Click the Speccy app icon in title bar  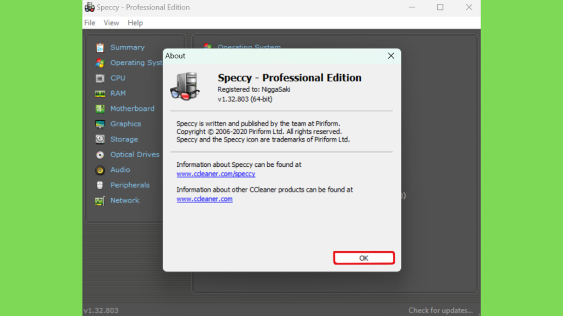tap(90, 7)
